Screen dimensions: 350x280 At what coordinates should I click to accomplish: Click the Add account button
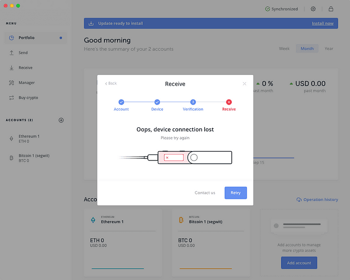coord(299,263)
